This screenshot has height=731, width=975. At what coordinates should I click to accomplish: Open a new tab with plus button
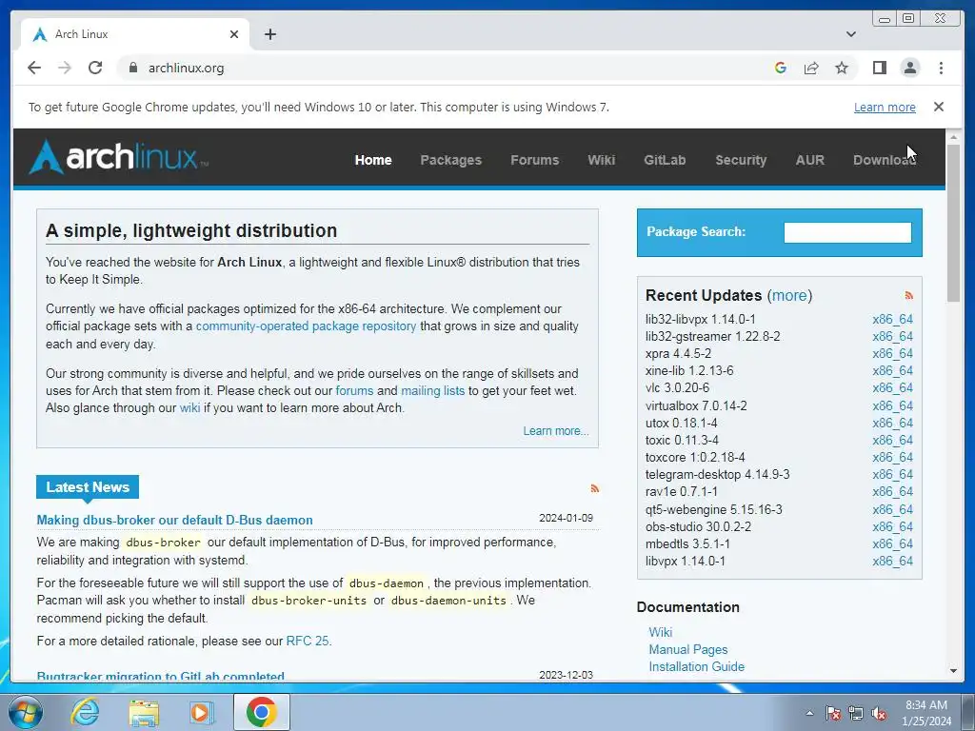point(269,34)
